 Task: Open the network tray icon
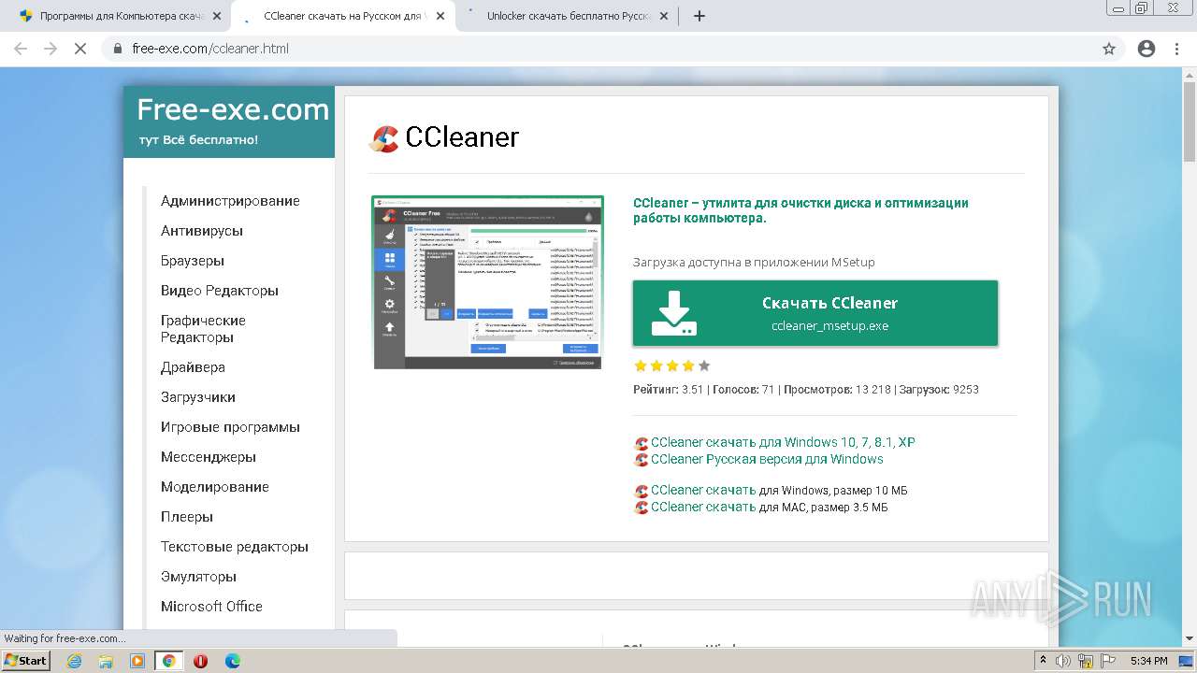coord(1085,661)
